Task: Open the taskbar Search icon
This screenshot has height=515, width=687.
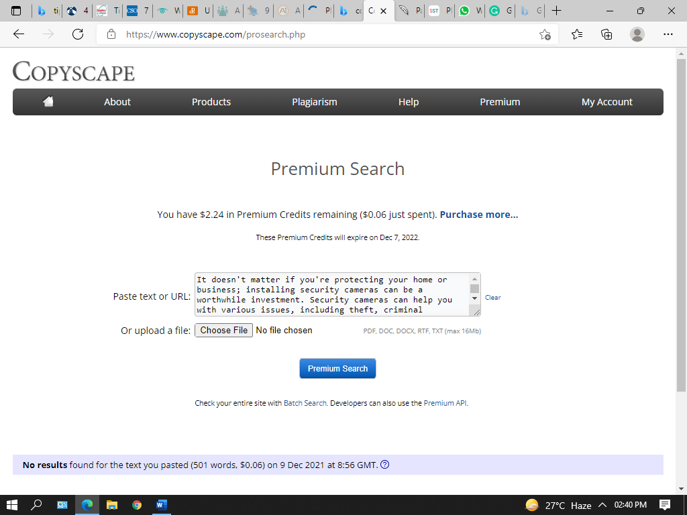Action: [36, 505]
